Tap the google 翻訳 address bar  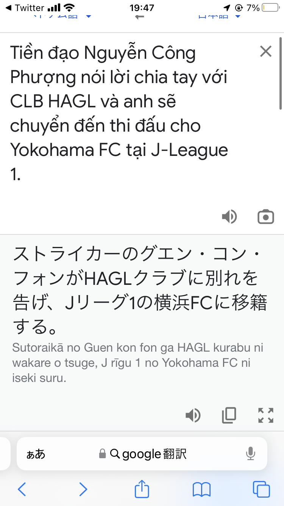(x=142, y=454)
